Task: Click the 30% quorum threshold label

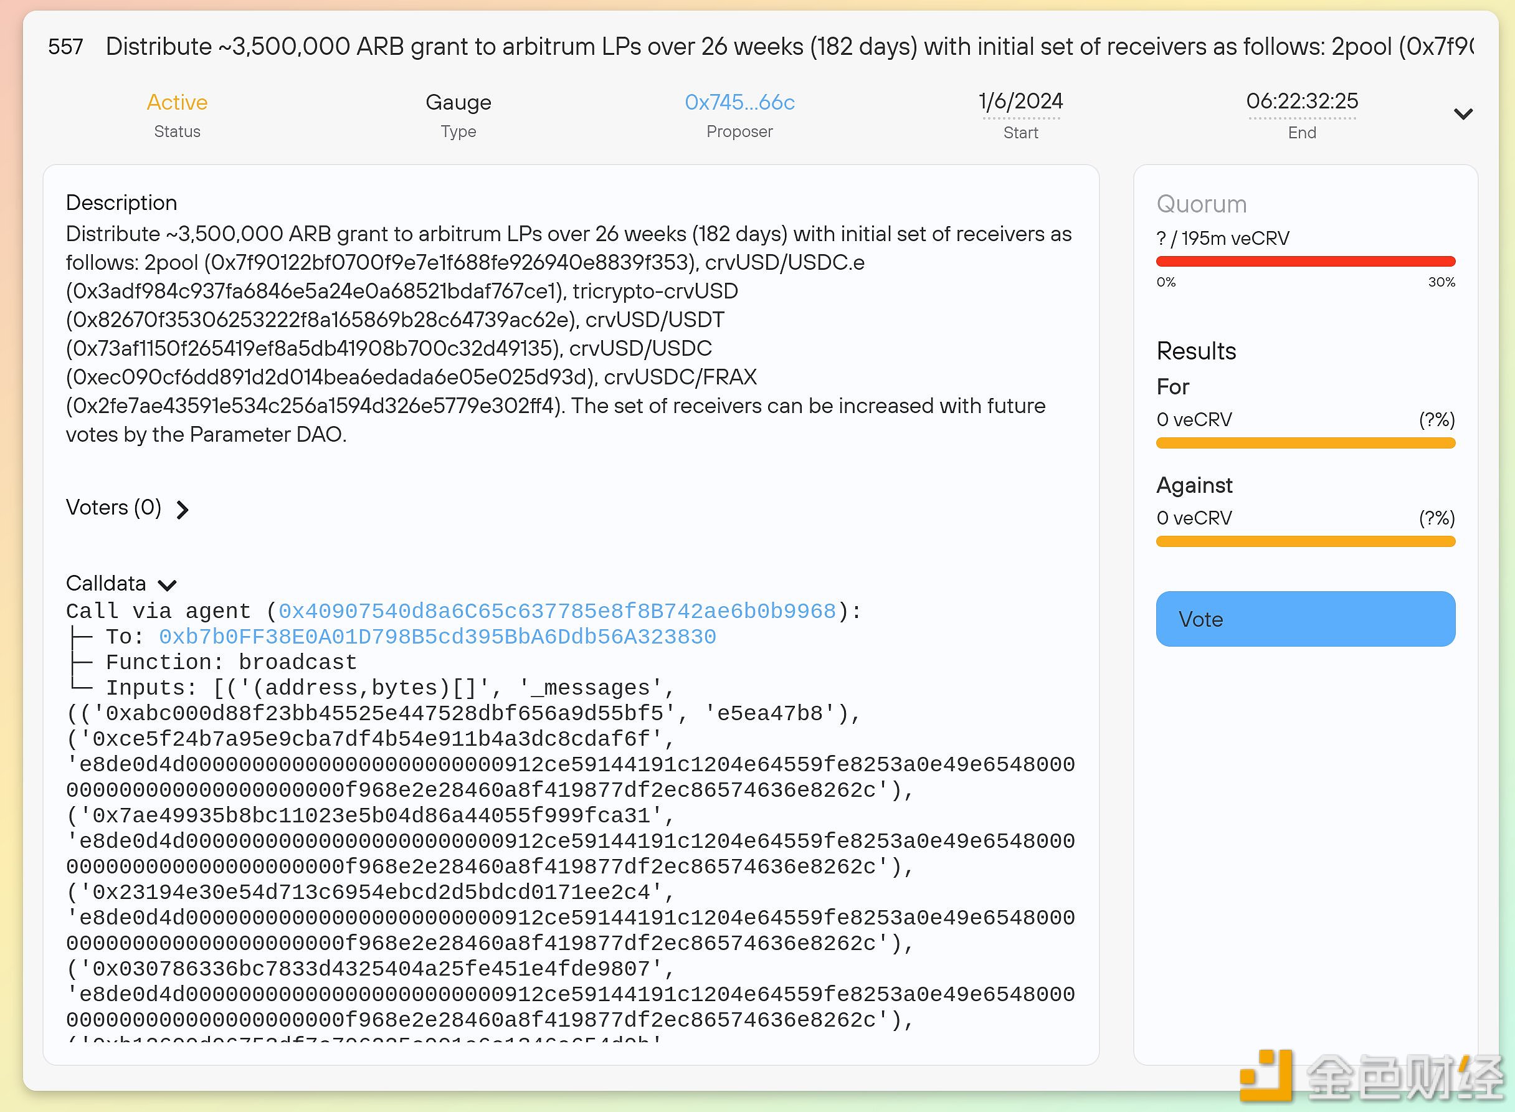Action: [1441, 282]
